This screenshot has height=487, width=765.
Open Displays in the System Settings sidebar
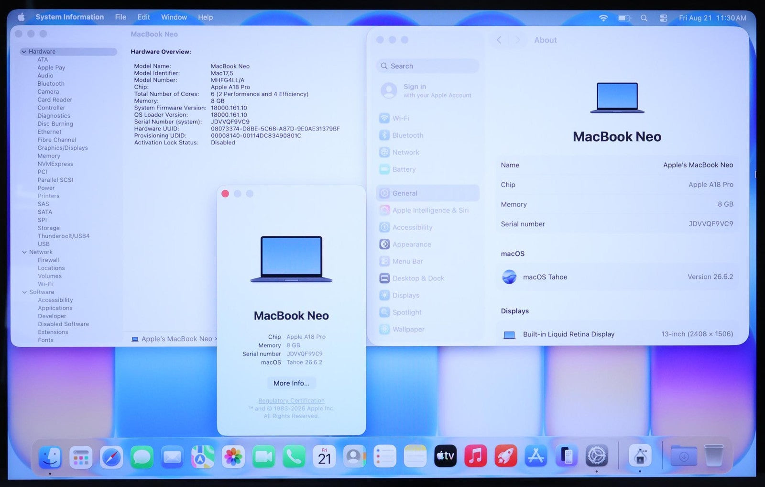point(427,296)
